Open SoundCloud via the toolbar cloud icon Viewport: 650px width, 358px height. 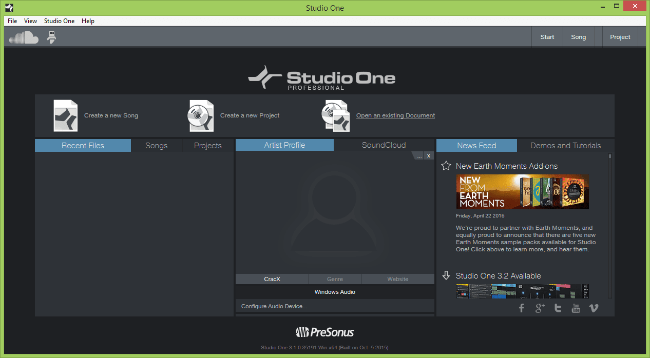23,36
